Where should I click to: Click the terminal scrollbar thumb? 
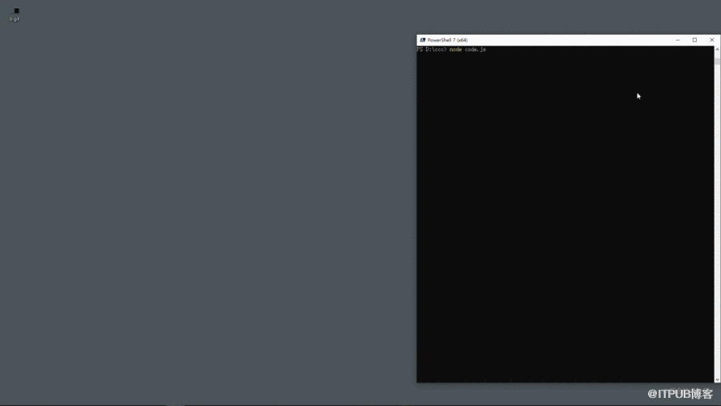(717, 61)
